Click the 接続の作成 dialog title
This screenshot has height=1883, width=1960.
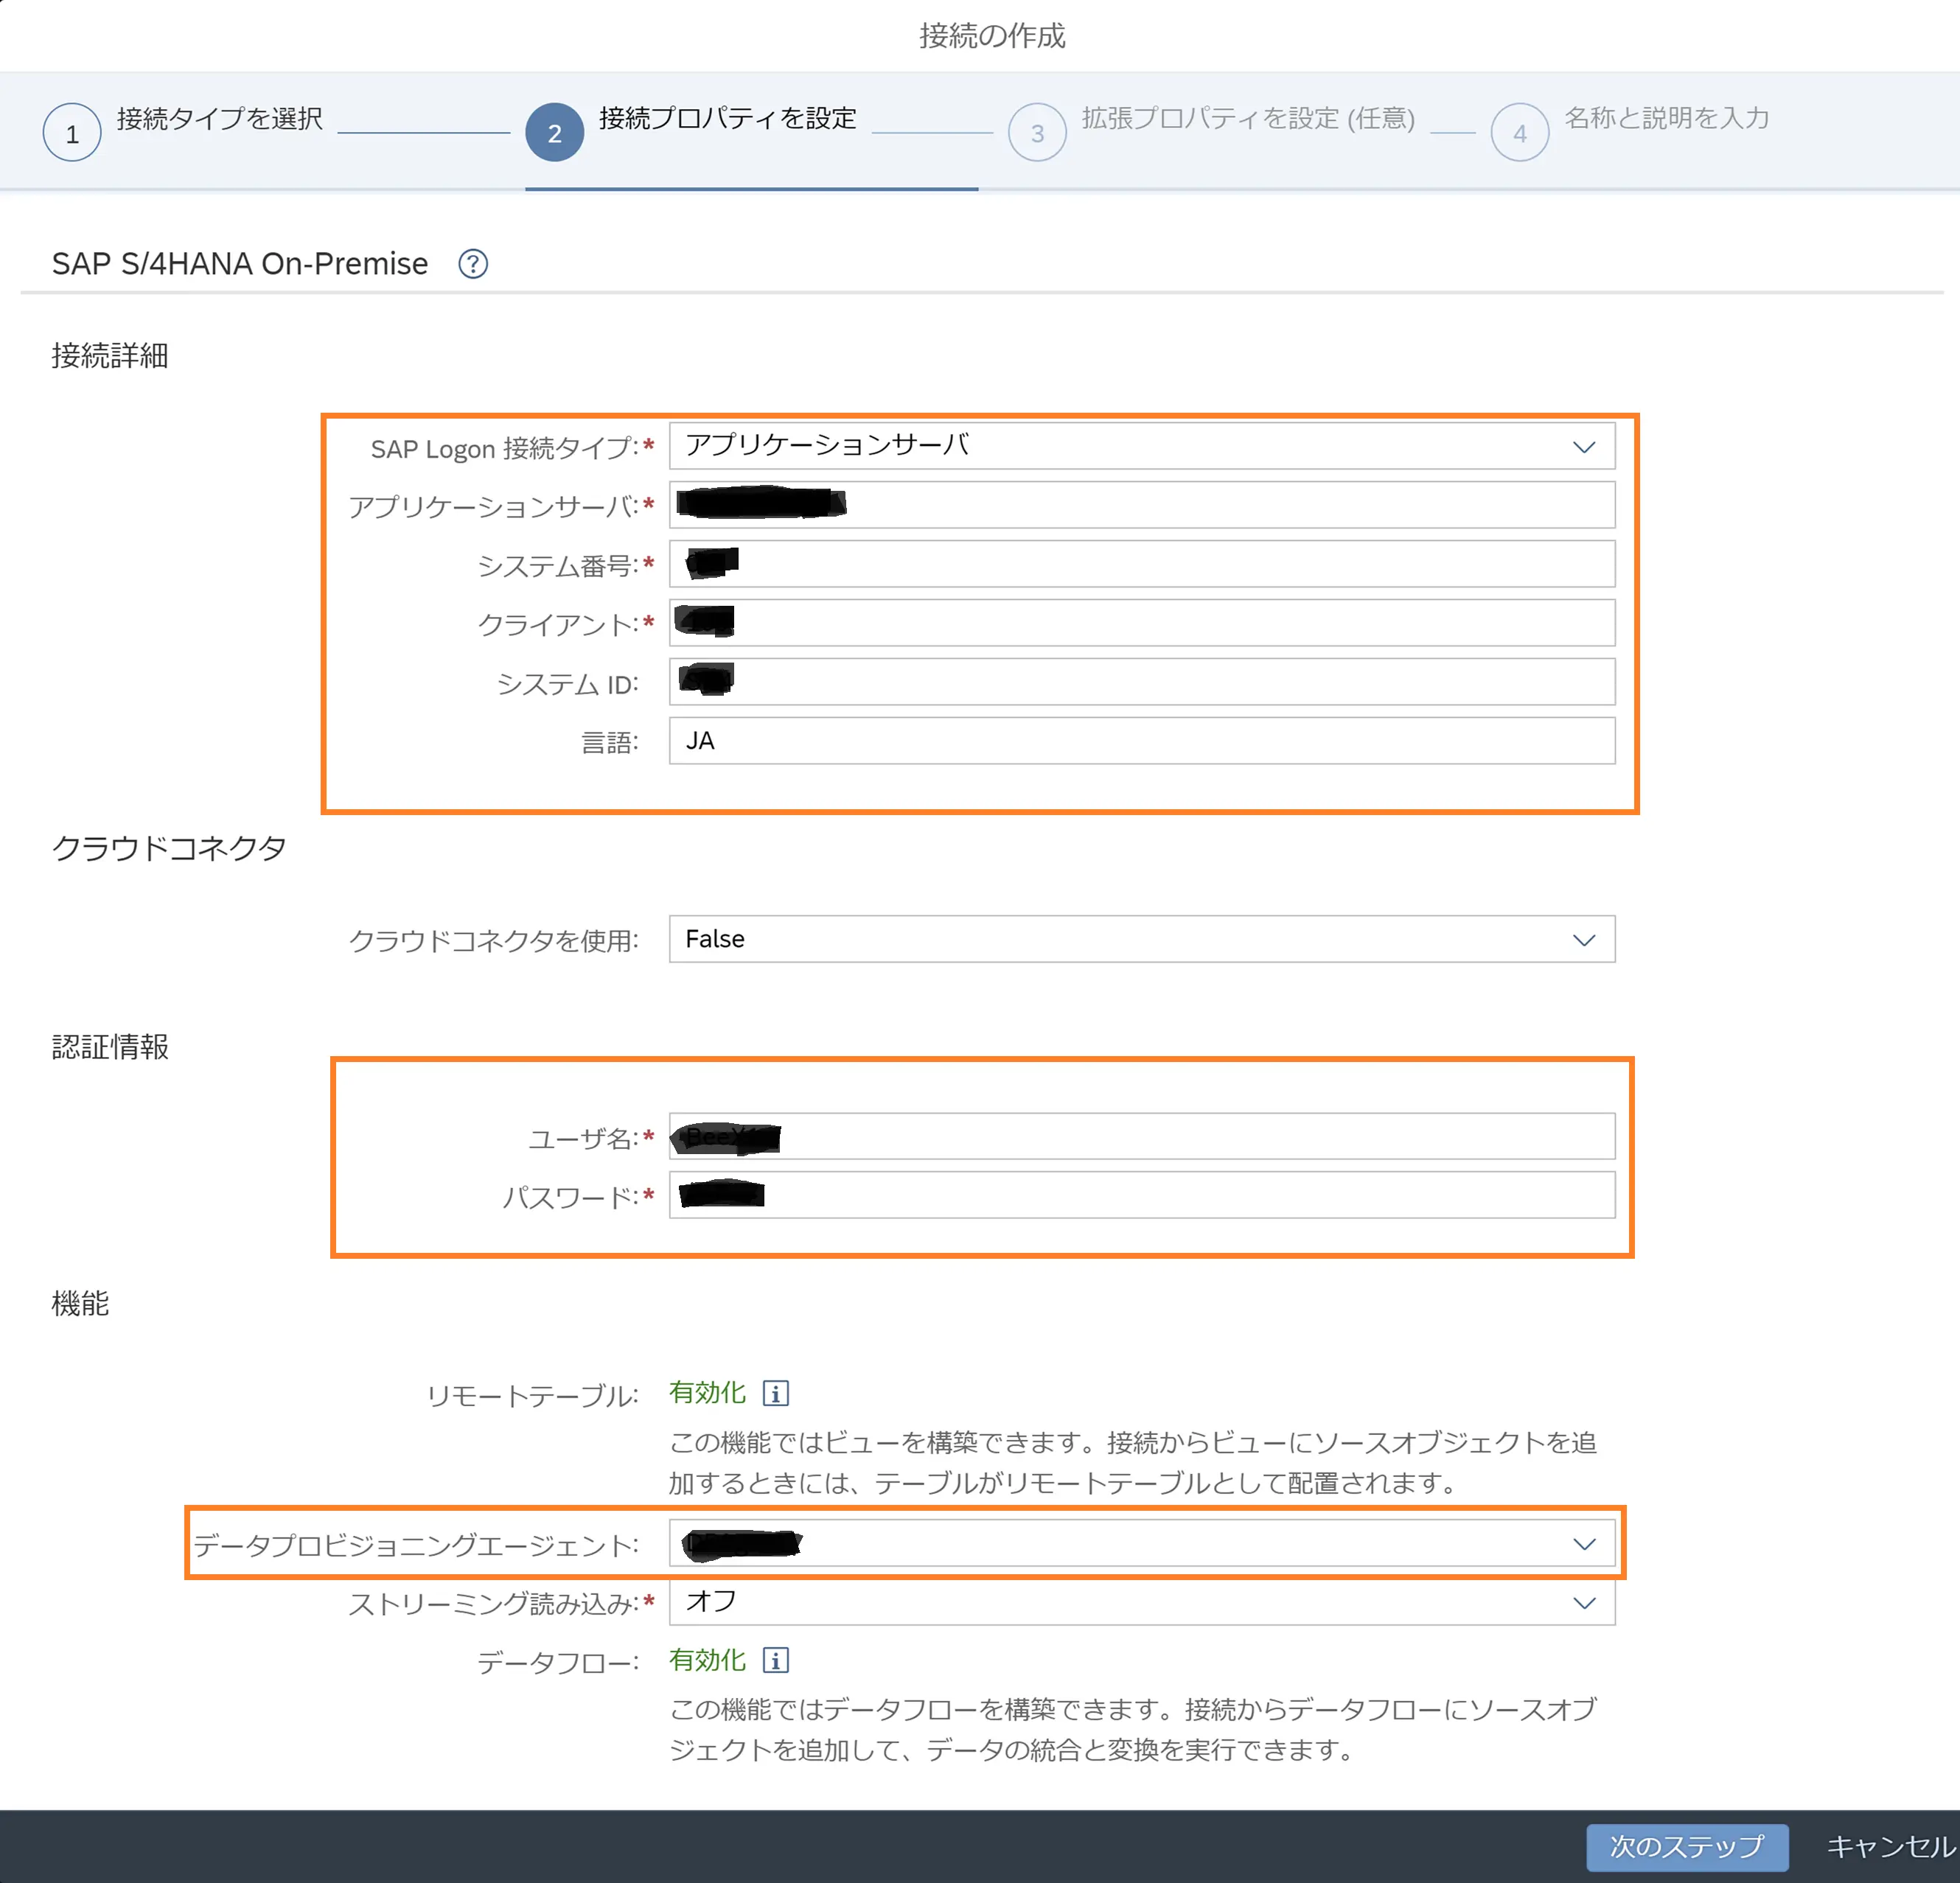pos(992,36)
